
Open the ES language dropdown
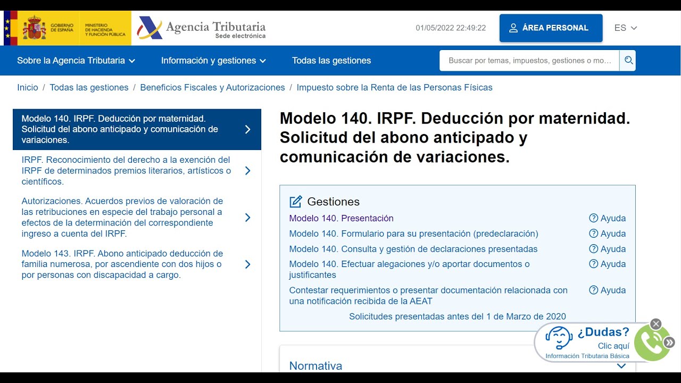click(x=626, y=28)
